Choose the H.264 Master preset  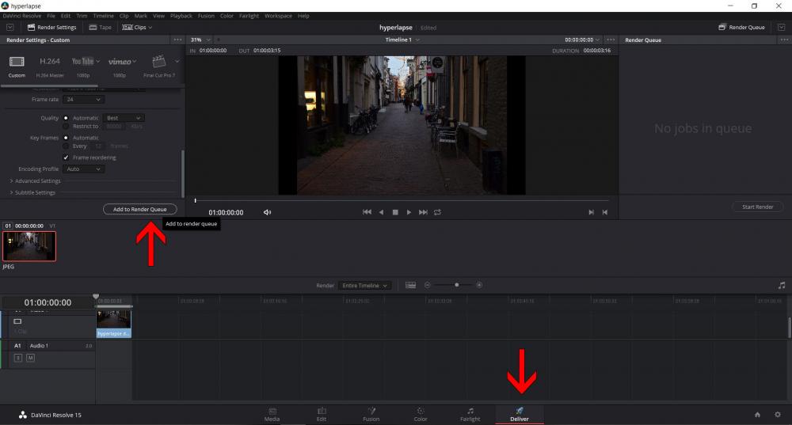point(50,62)
